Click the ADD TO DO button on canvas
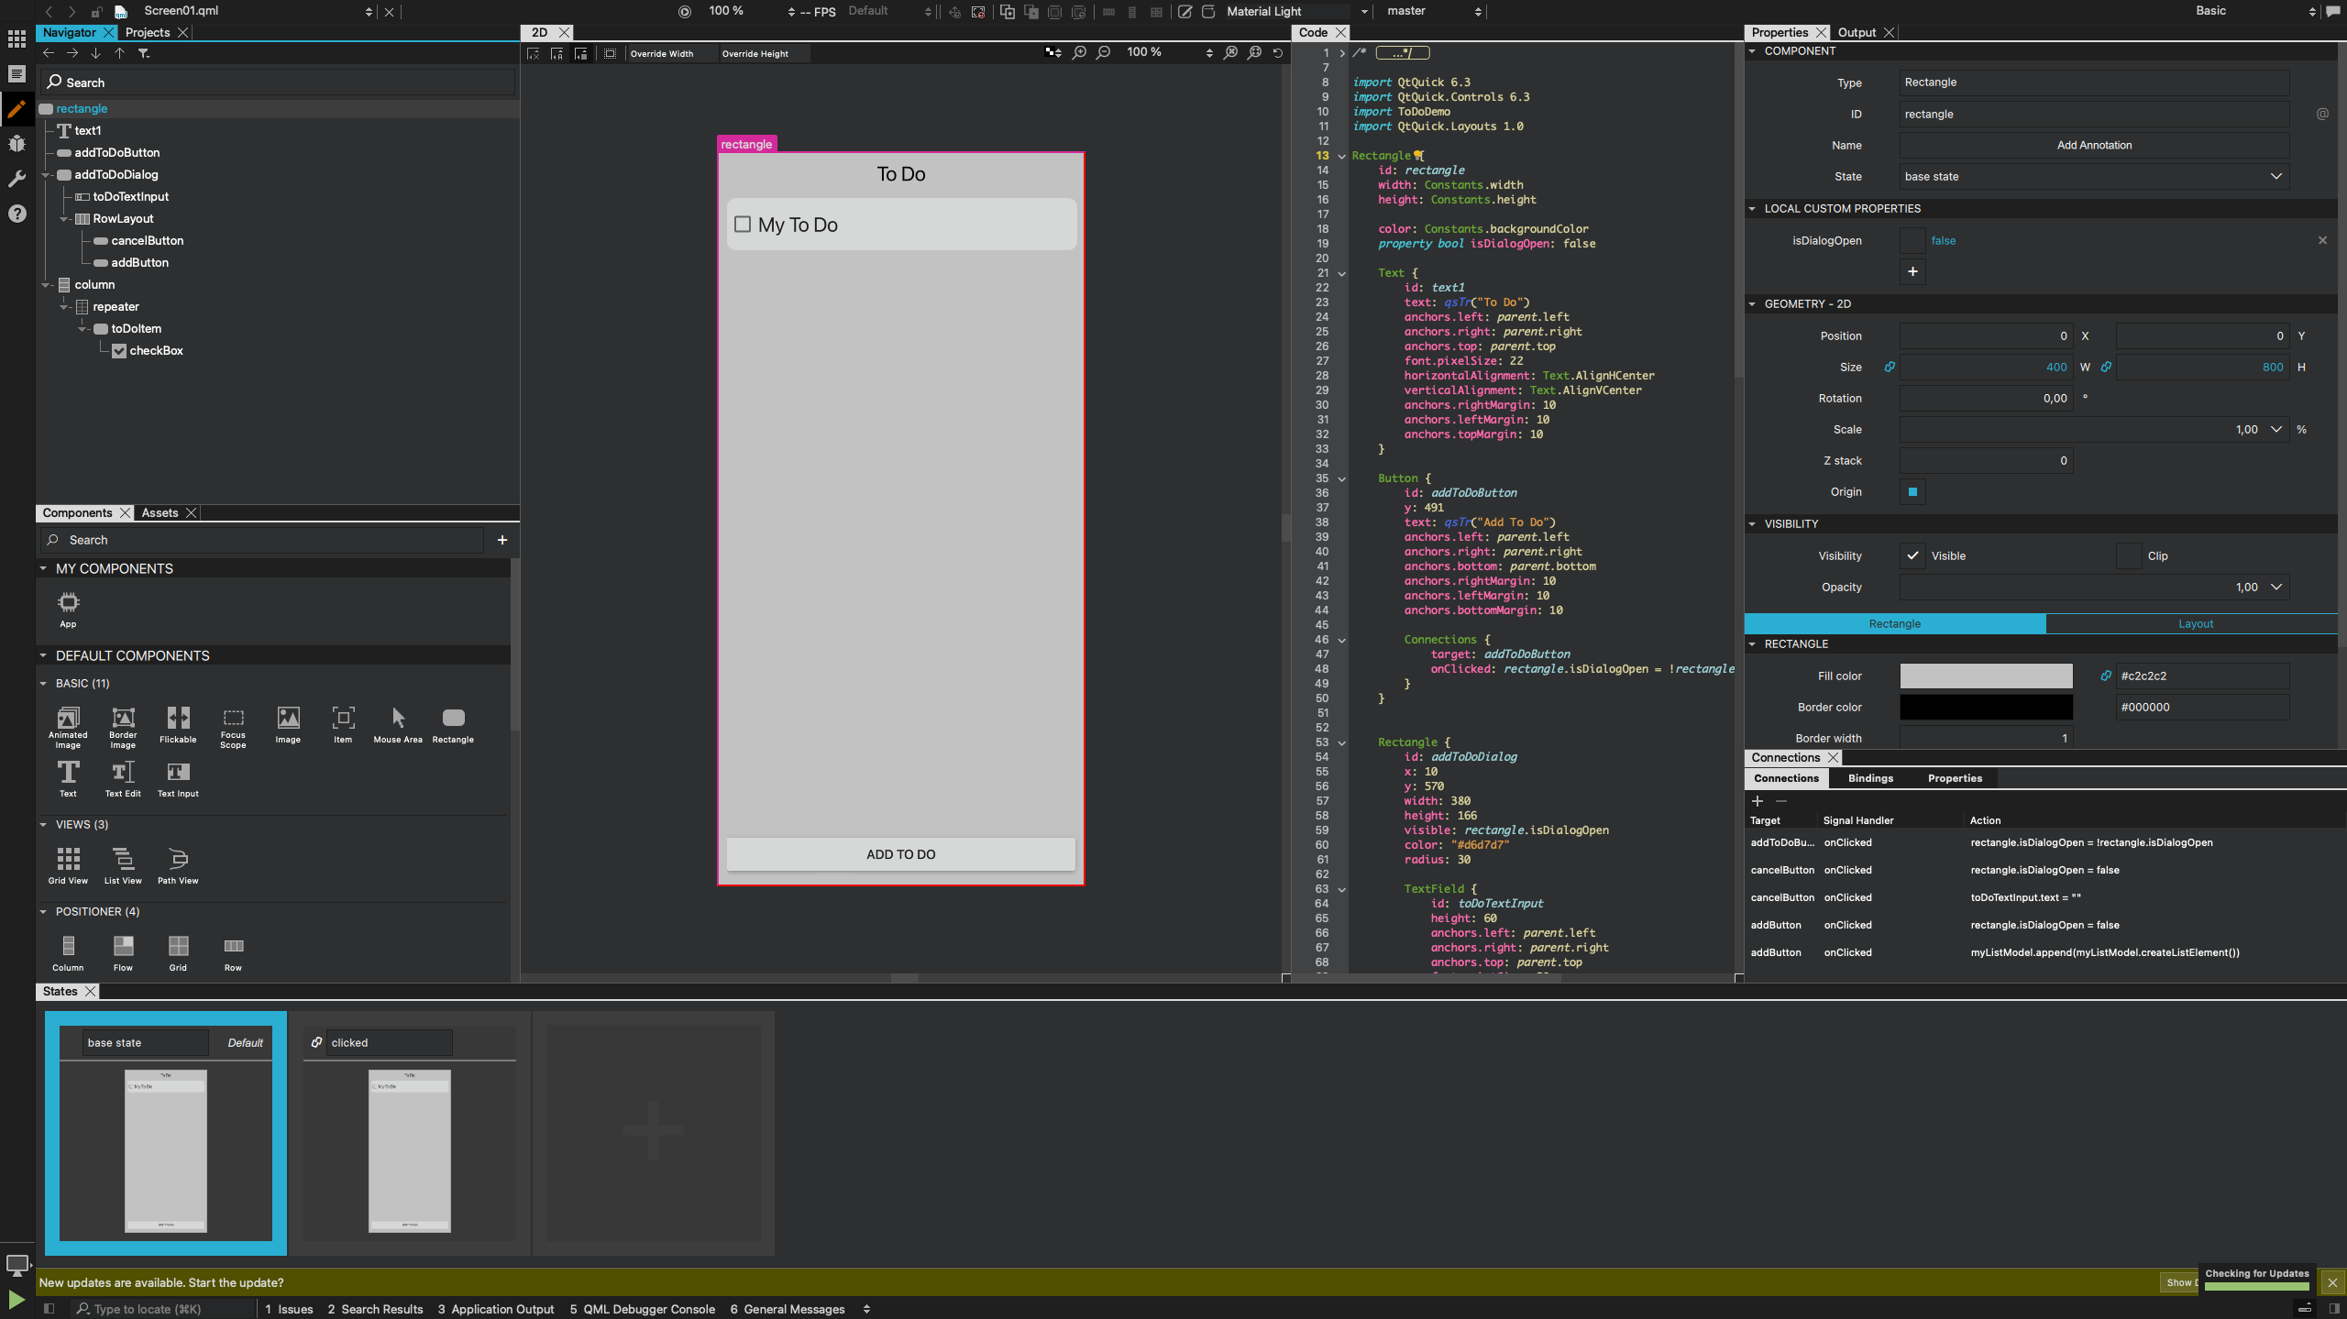 click(x=899, y=853)
